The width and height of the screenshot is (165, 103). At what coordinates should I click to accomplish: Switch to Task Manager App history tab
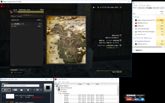[x=149, y=8]
